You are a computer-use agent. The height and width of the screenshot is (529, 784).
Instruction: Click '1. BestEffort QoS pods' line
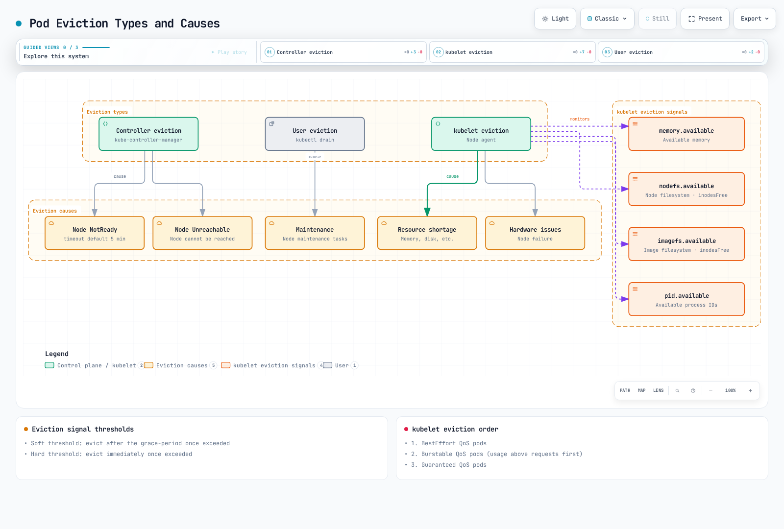click(449, 443)
